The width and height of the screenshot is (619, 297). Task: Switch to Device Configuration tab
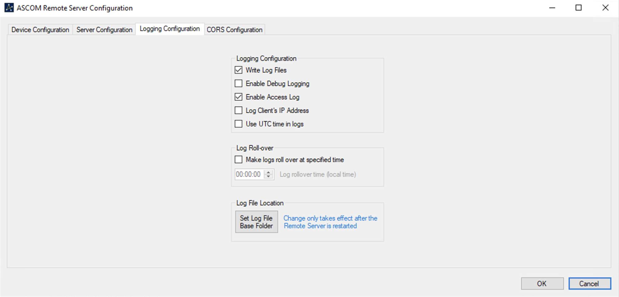click(40, 30)
